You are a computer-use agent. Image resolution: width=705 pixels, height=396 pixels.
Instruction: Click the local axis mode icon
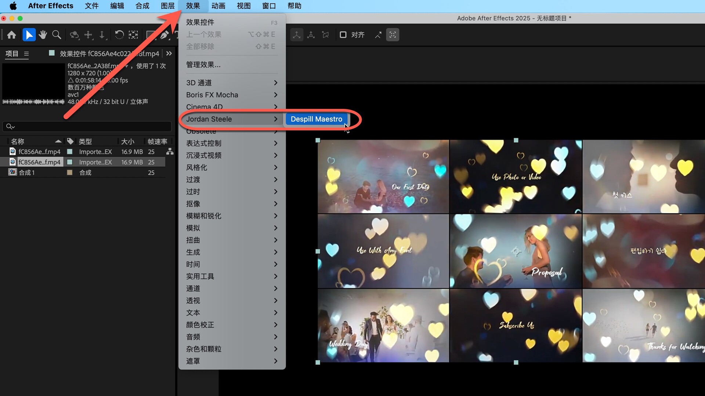[297, 35]
